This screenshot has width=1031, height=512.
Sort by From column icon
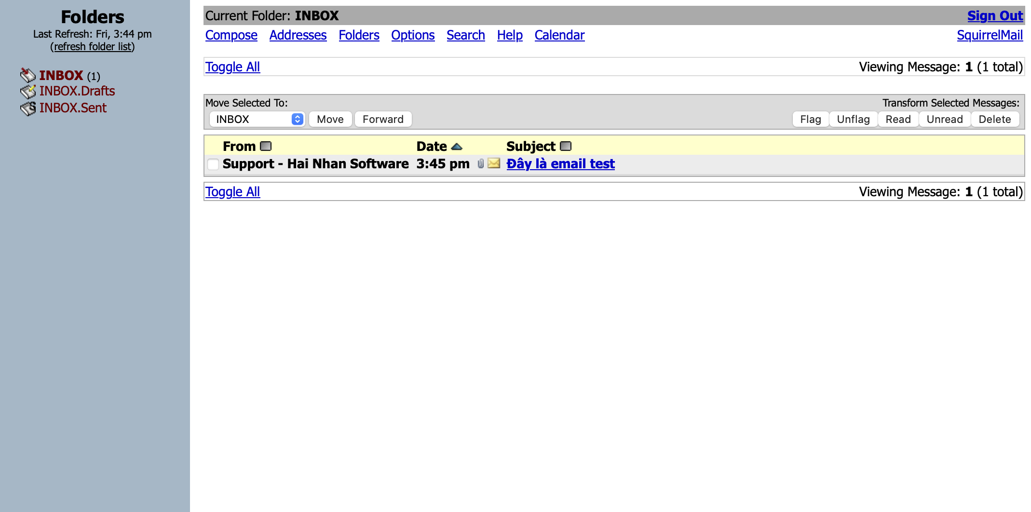pyautogui.click(x=266, y=146)
